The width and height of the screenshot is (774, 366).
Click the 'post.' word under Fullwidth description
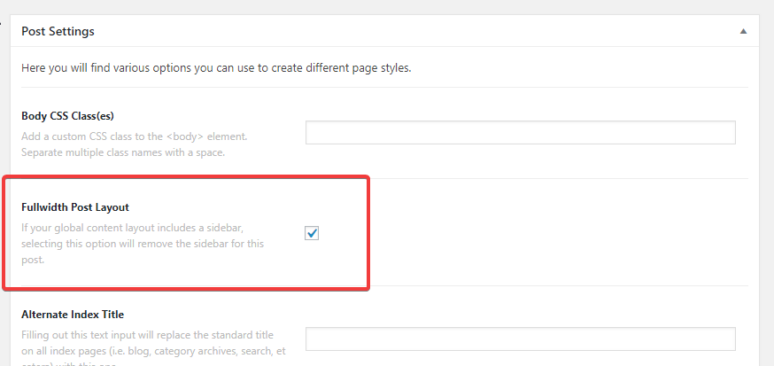click(33, 260)
